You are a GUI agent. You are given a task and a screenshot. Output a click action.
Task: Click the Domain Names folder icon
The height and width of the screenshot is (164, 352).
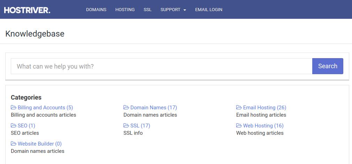pyautogui.click(x=126, y=108)
